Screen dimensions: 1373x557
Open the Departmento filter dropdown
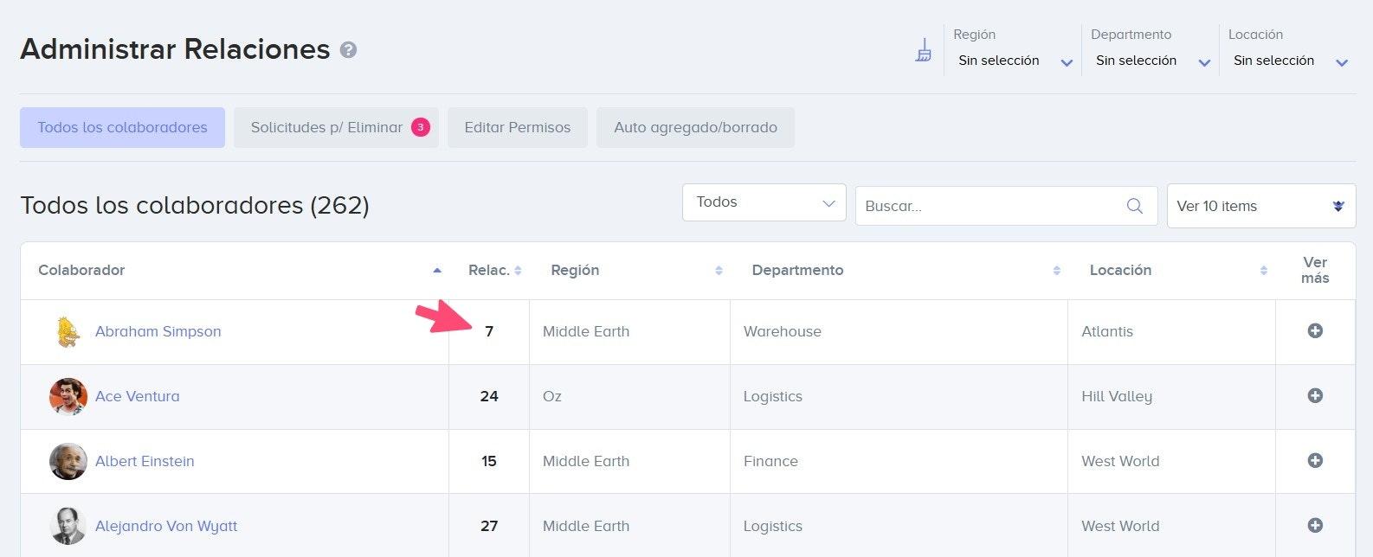(x=1151, y=61)
